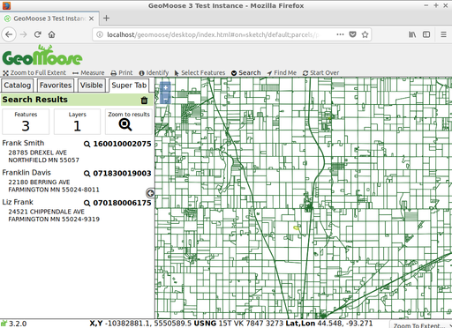
Task: Switch to the Super Tab
Action: 129,86
